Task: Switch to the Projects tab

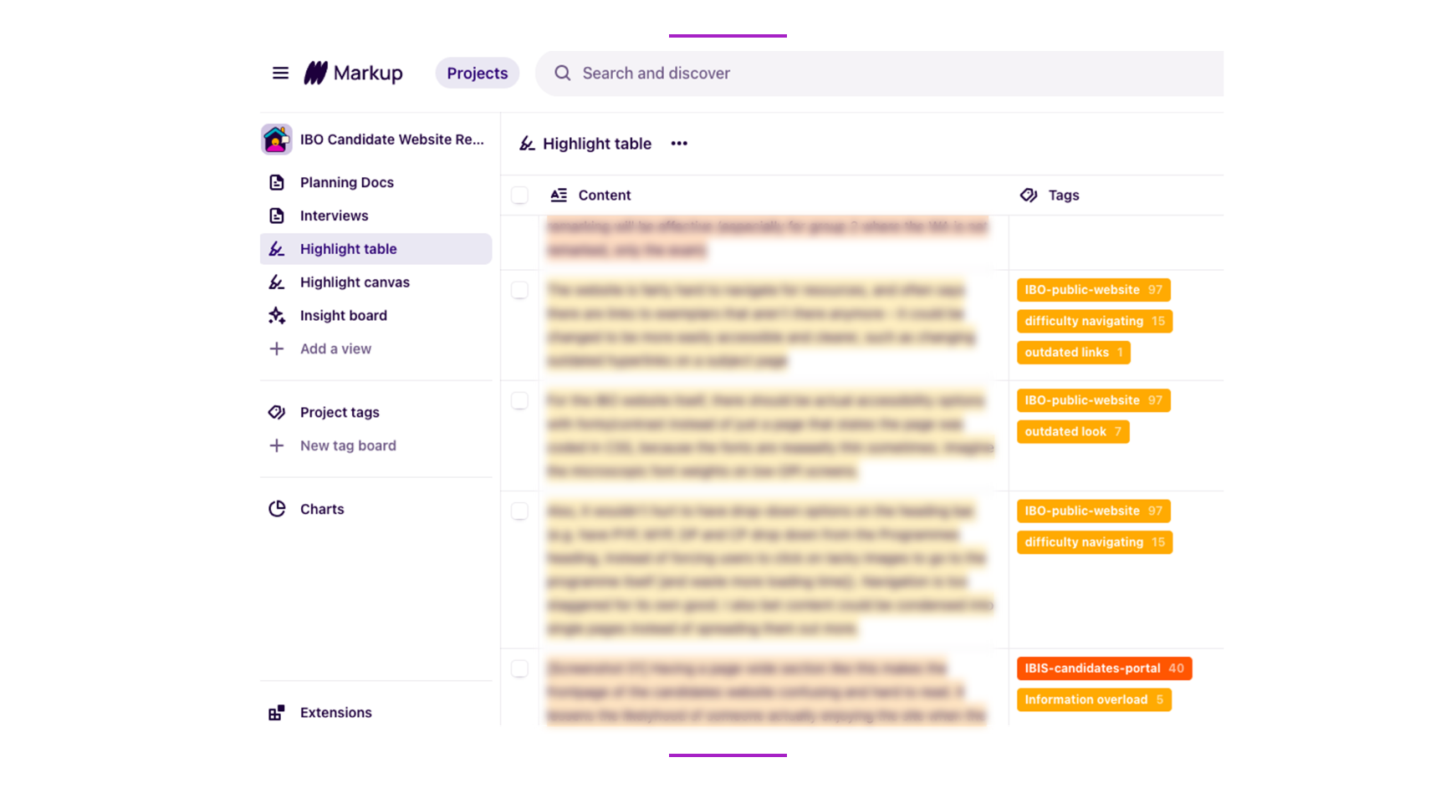Action: 477,74
